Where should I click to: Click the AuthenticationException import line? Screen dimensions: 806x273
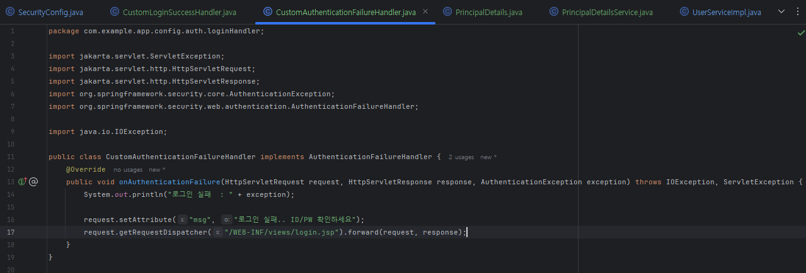(192, 94)
